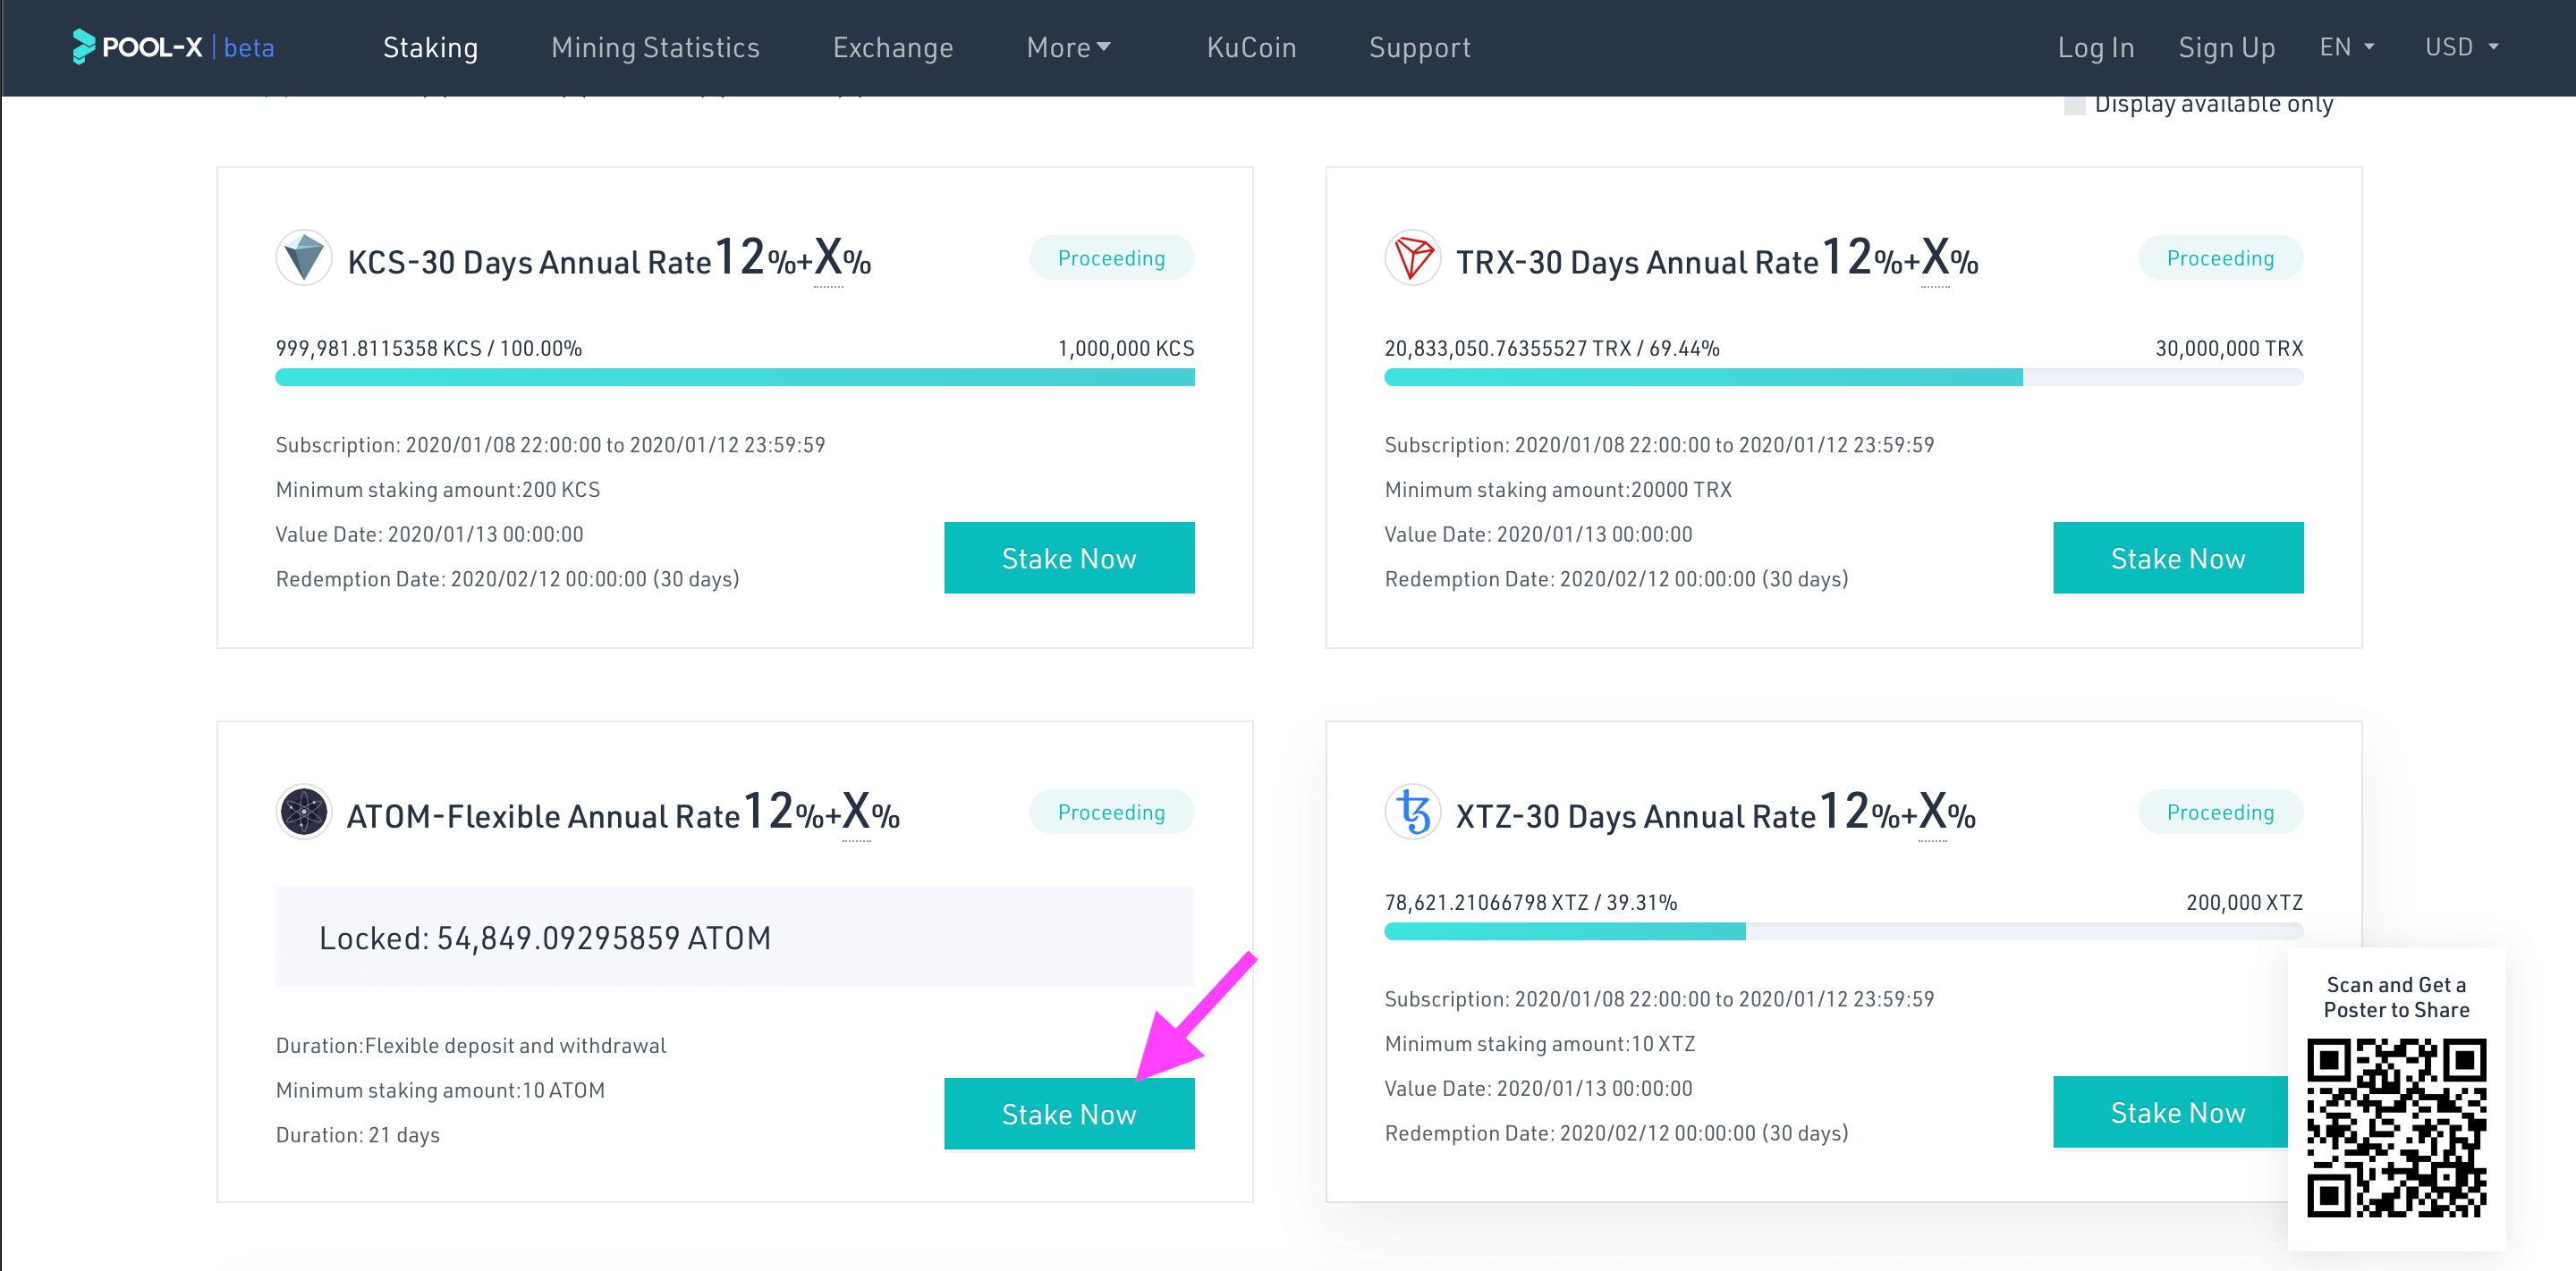Open the Exchange page
The image size is (2576, 1271).
[893, 47]
